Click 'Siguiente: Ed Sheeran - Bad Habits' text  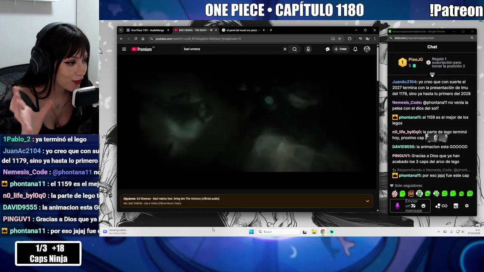tap(171, 199)
